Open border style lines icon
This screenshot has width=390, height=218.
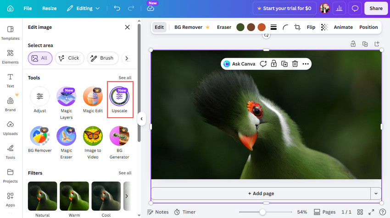[273, 27]
